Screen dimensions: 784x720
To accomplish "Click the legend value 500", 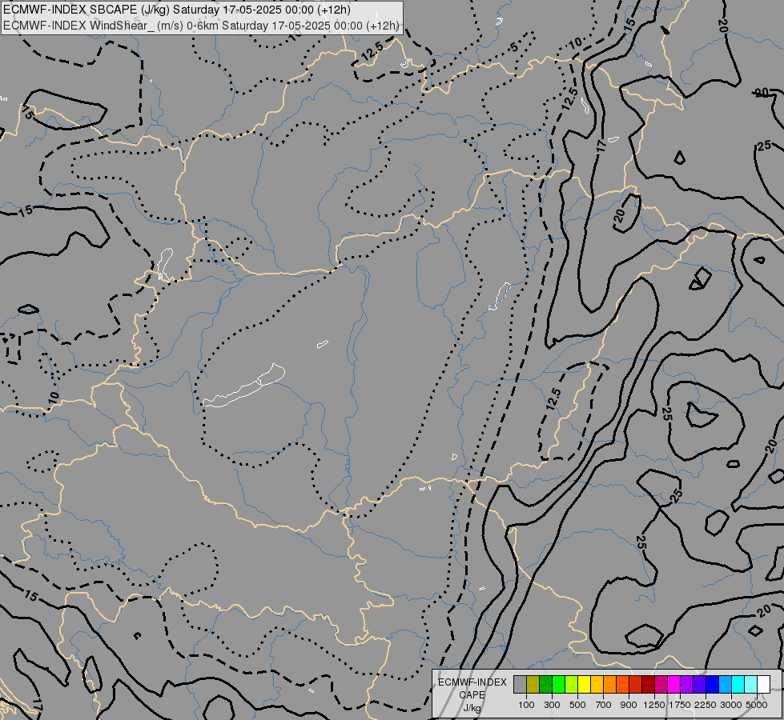I will (x=577, y=705).
